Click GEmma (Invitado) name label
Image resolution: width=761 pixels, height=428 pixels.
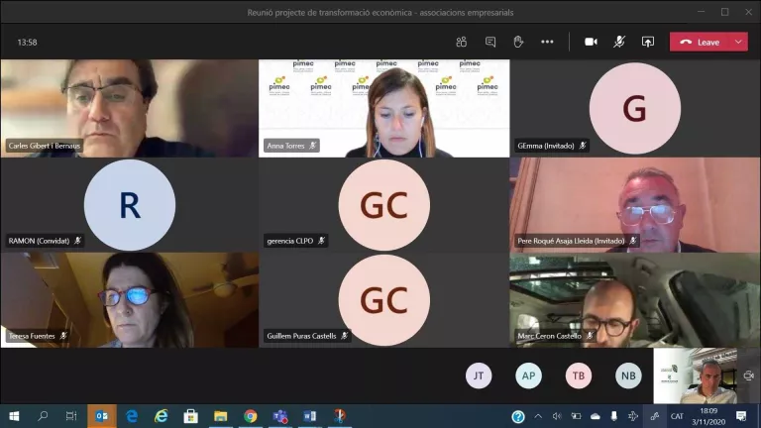point(552,146)
